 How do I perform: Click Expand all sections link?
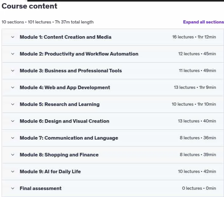(203, 22)
